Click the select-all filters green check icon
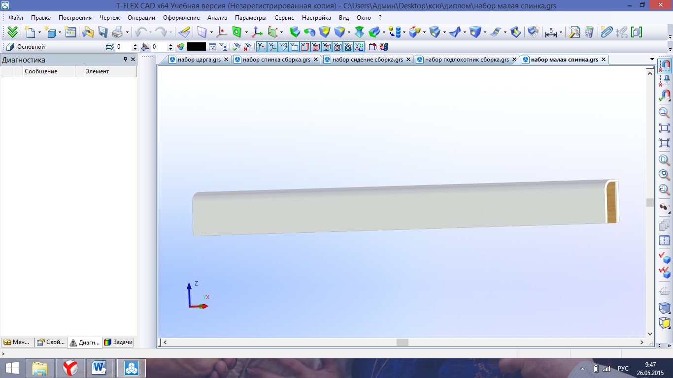The height and width of the screenshot is (378, 673). point(237,47)
